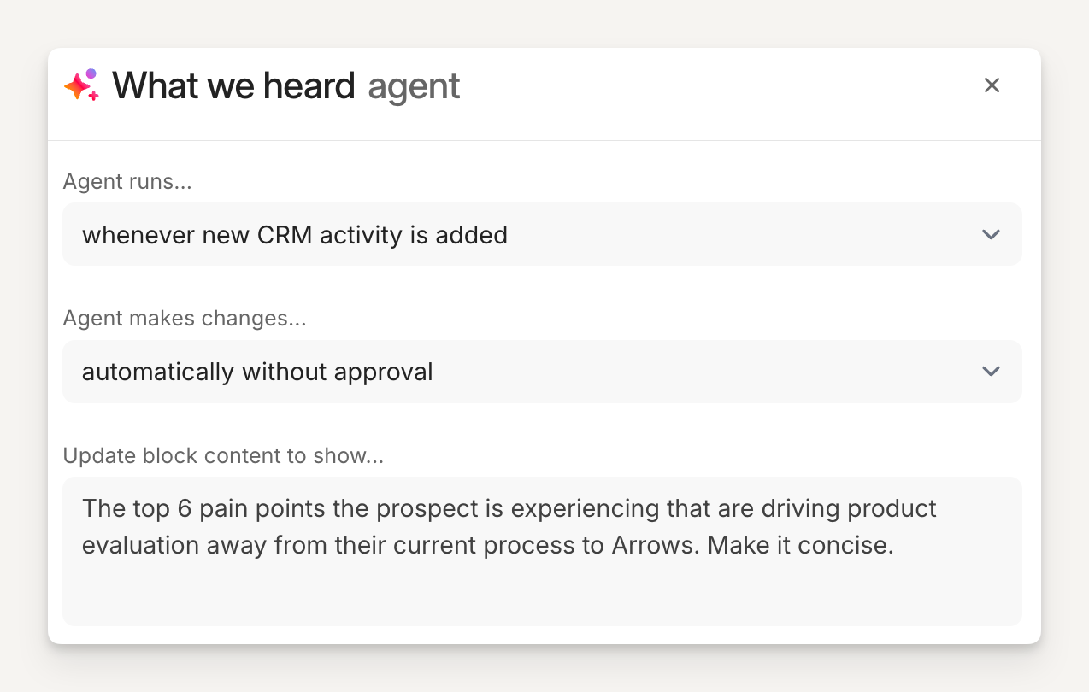Click "whenever new CRM activity is added" text

click(x=295, y=235)
